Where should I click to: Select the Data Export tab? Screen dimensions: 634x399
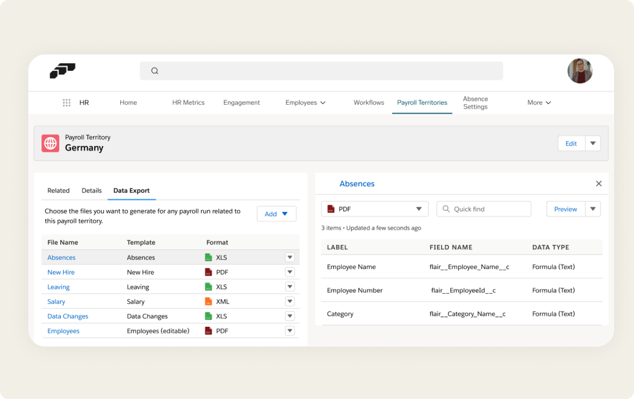[x=132, y=191]
